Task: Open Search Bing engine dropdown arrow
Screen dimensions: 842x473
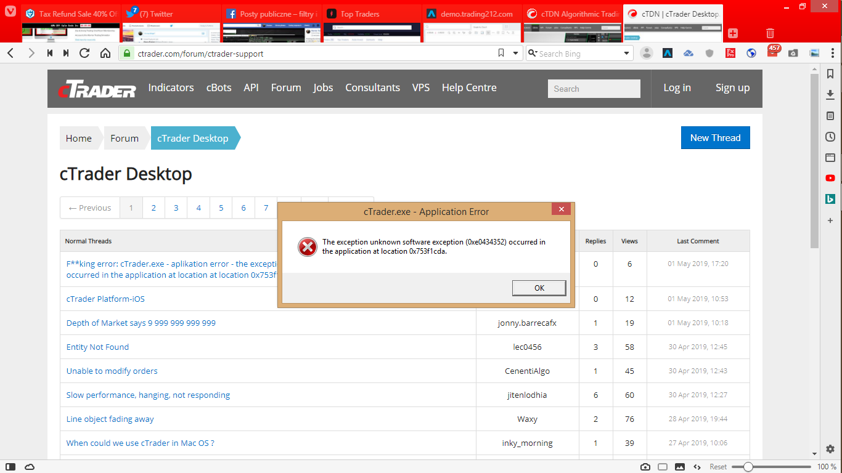Action: coord(627,54)
